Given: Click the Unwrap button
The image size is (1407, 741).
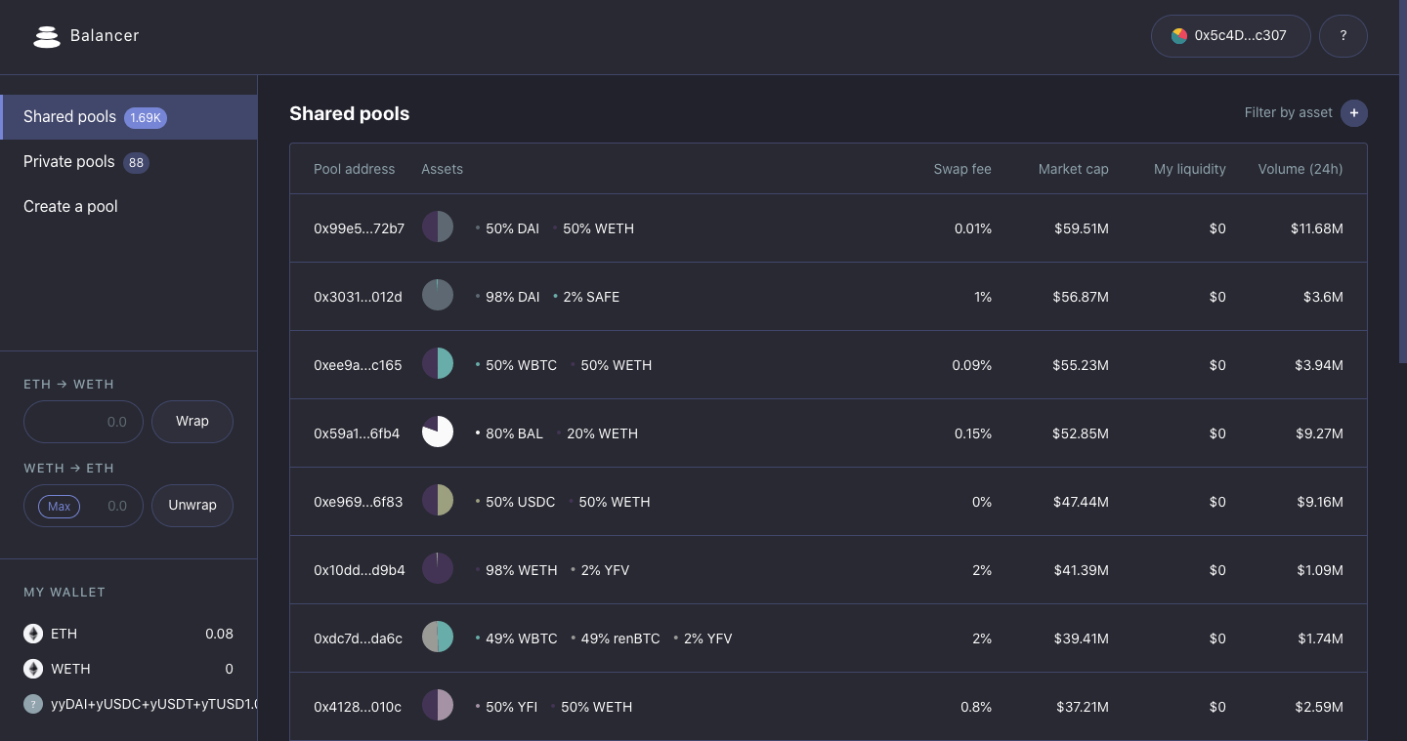Looking at the screenshot, I should [x=192, y=506].
